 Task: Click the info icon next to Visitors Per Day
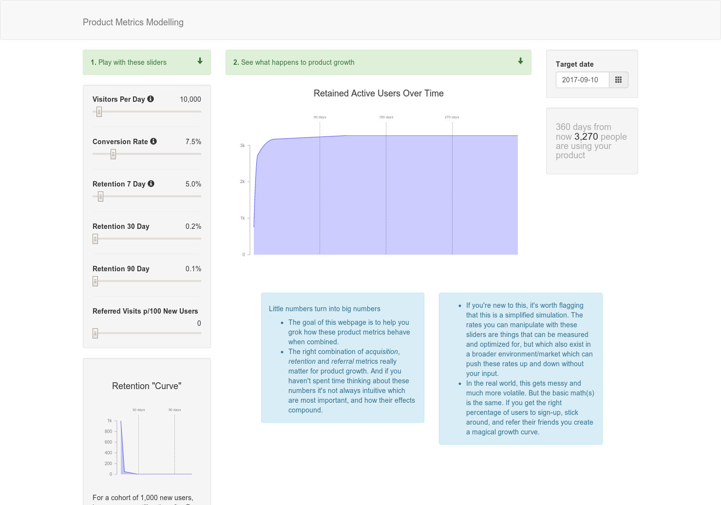point(151,99)
